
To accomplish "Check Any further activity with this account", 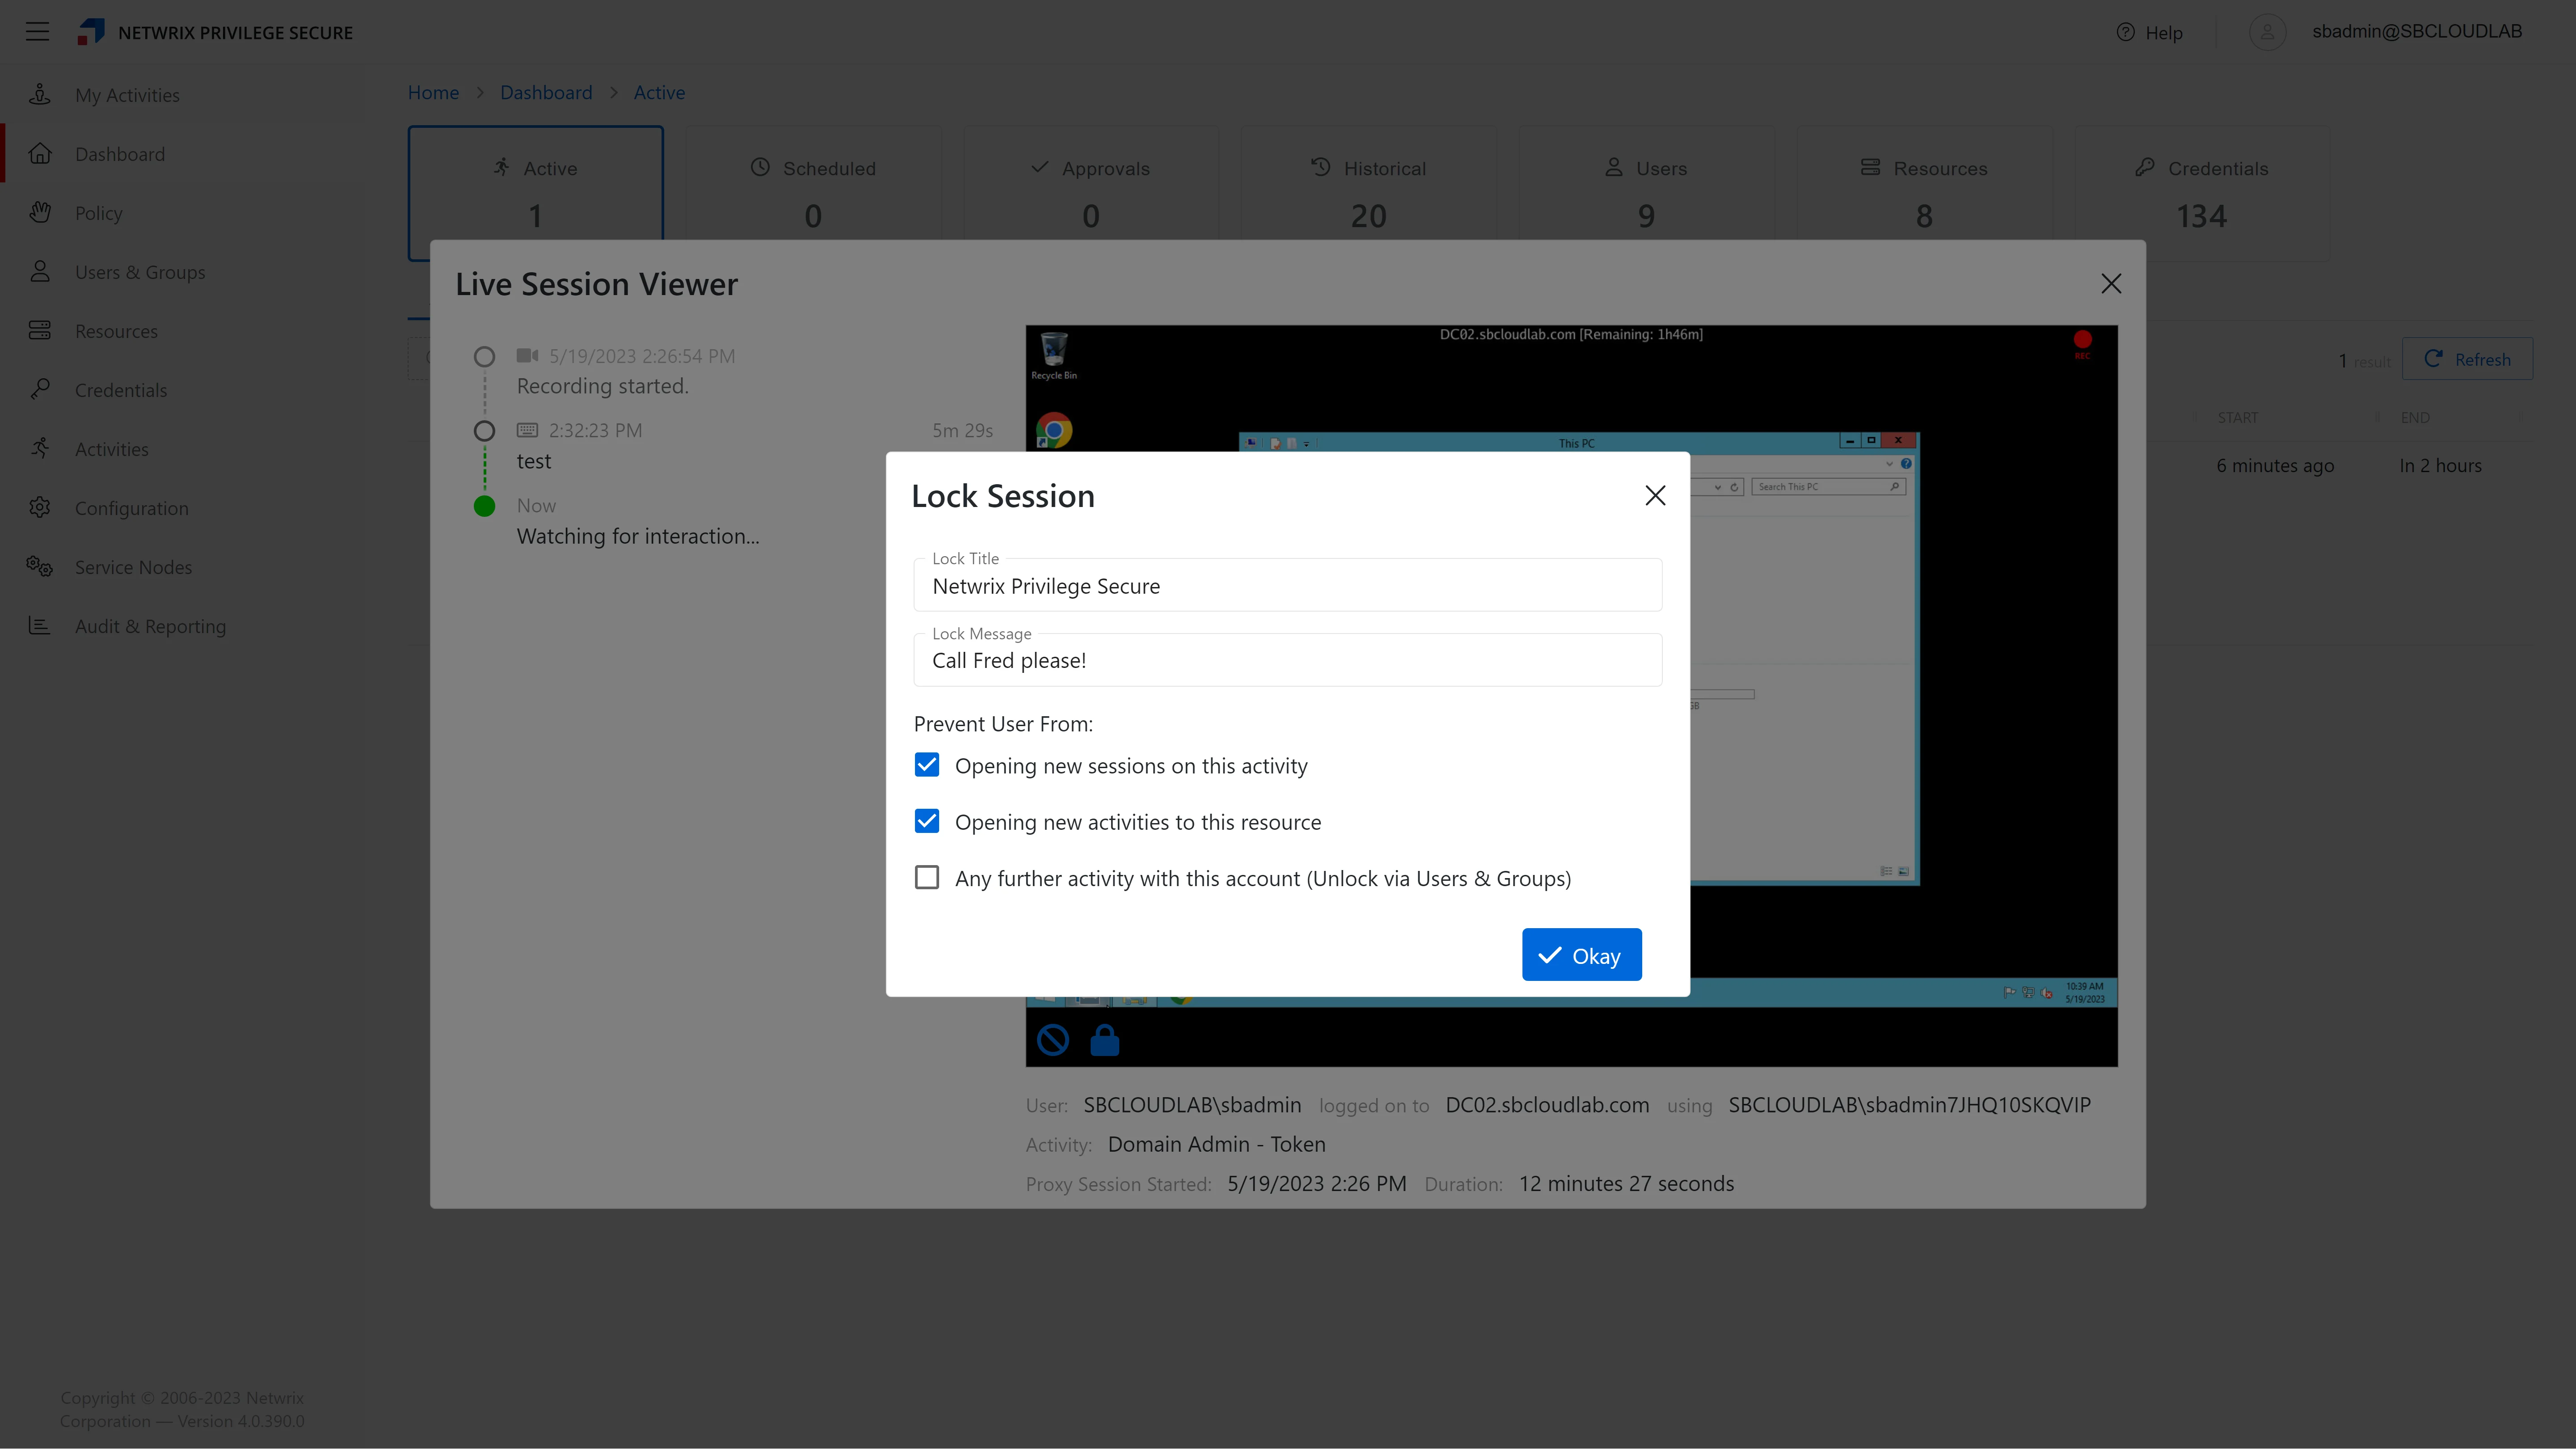I will [927, 877].
